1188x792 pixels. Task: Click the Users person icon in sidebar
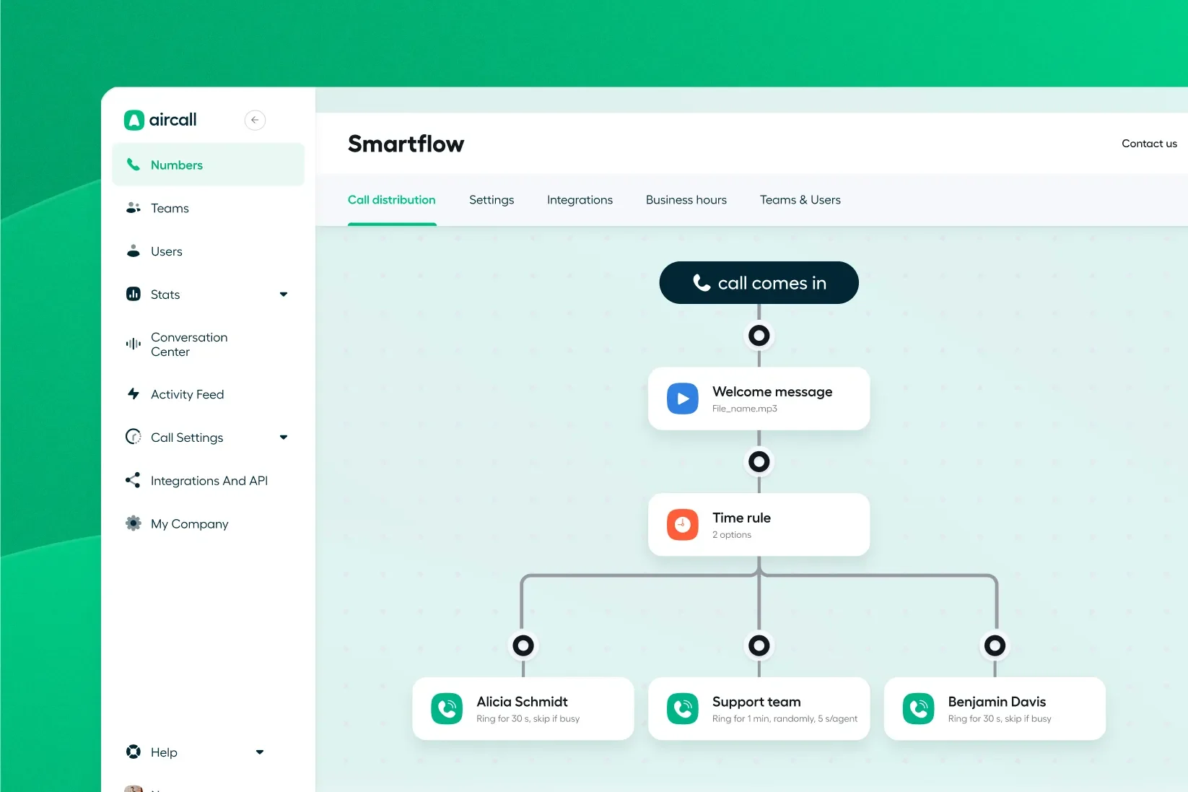[x=134, y=251]
